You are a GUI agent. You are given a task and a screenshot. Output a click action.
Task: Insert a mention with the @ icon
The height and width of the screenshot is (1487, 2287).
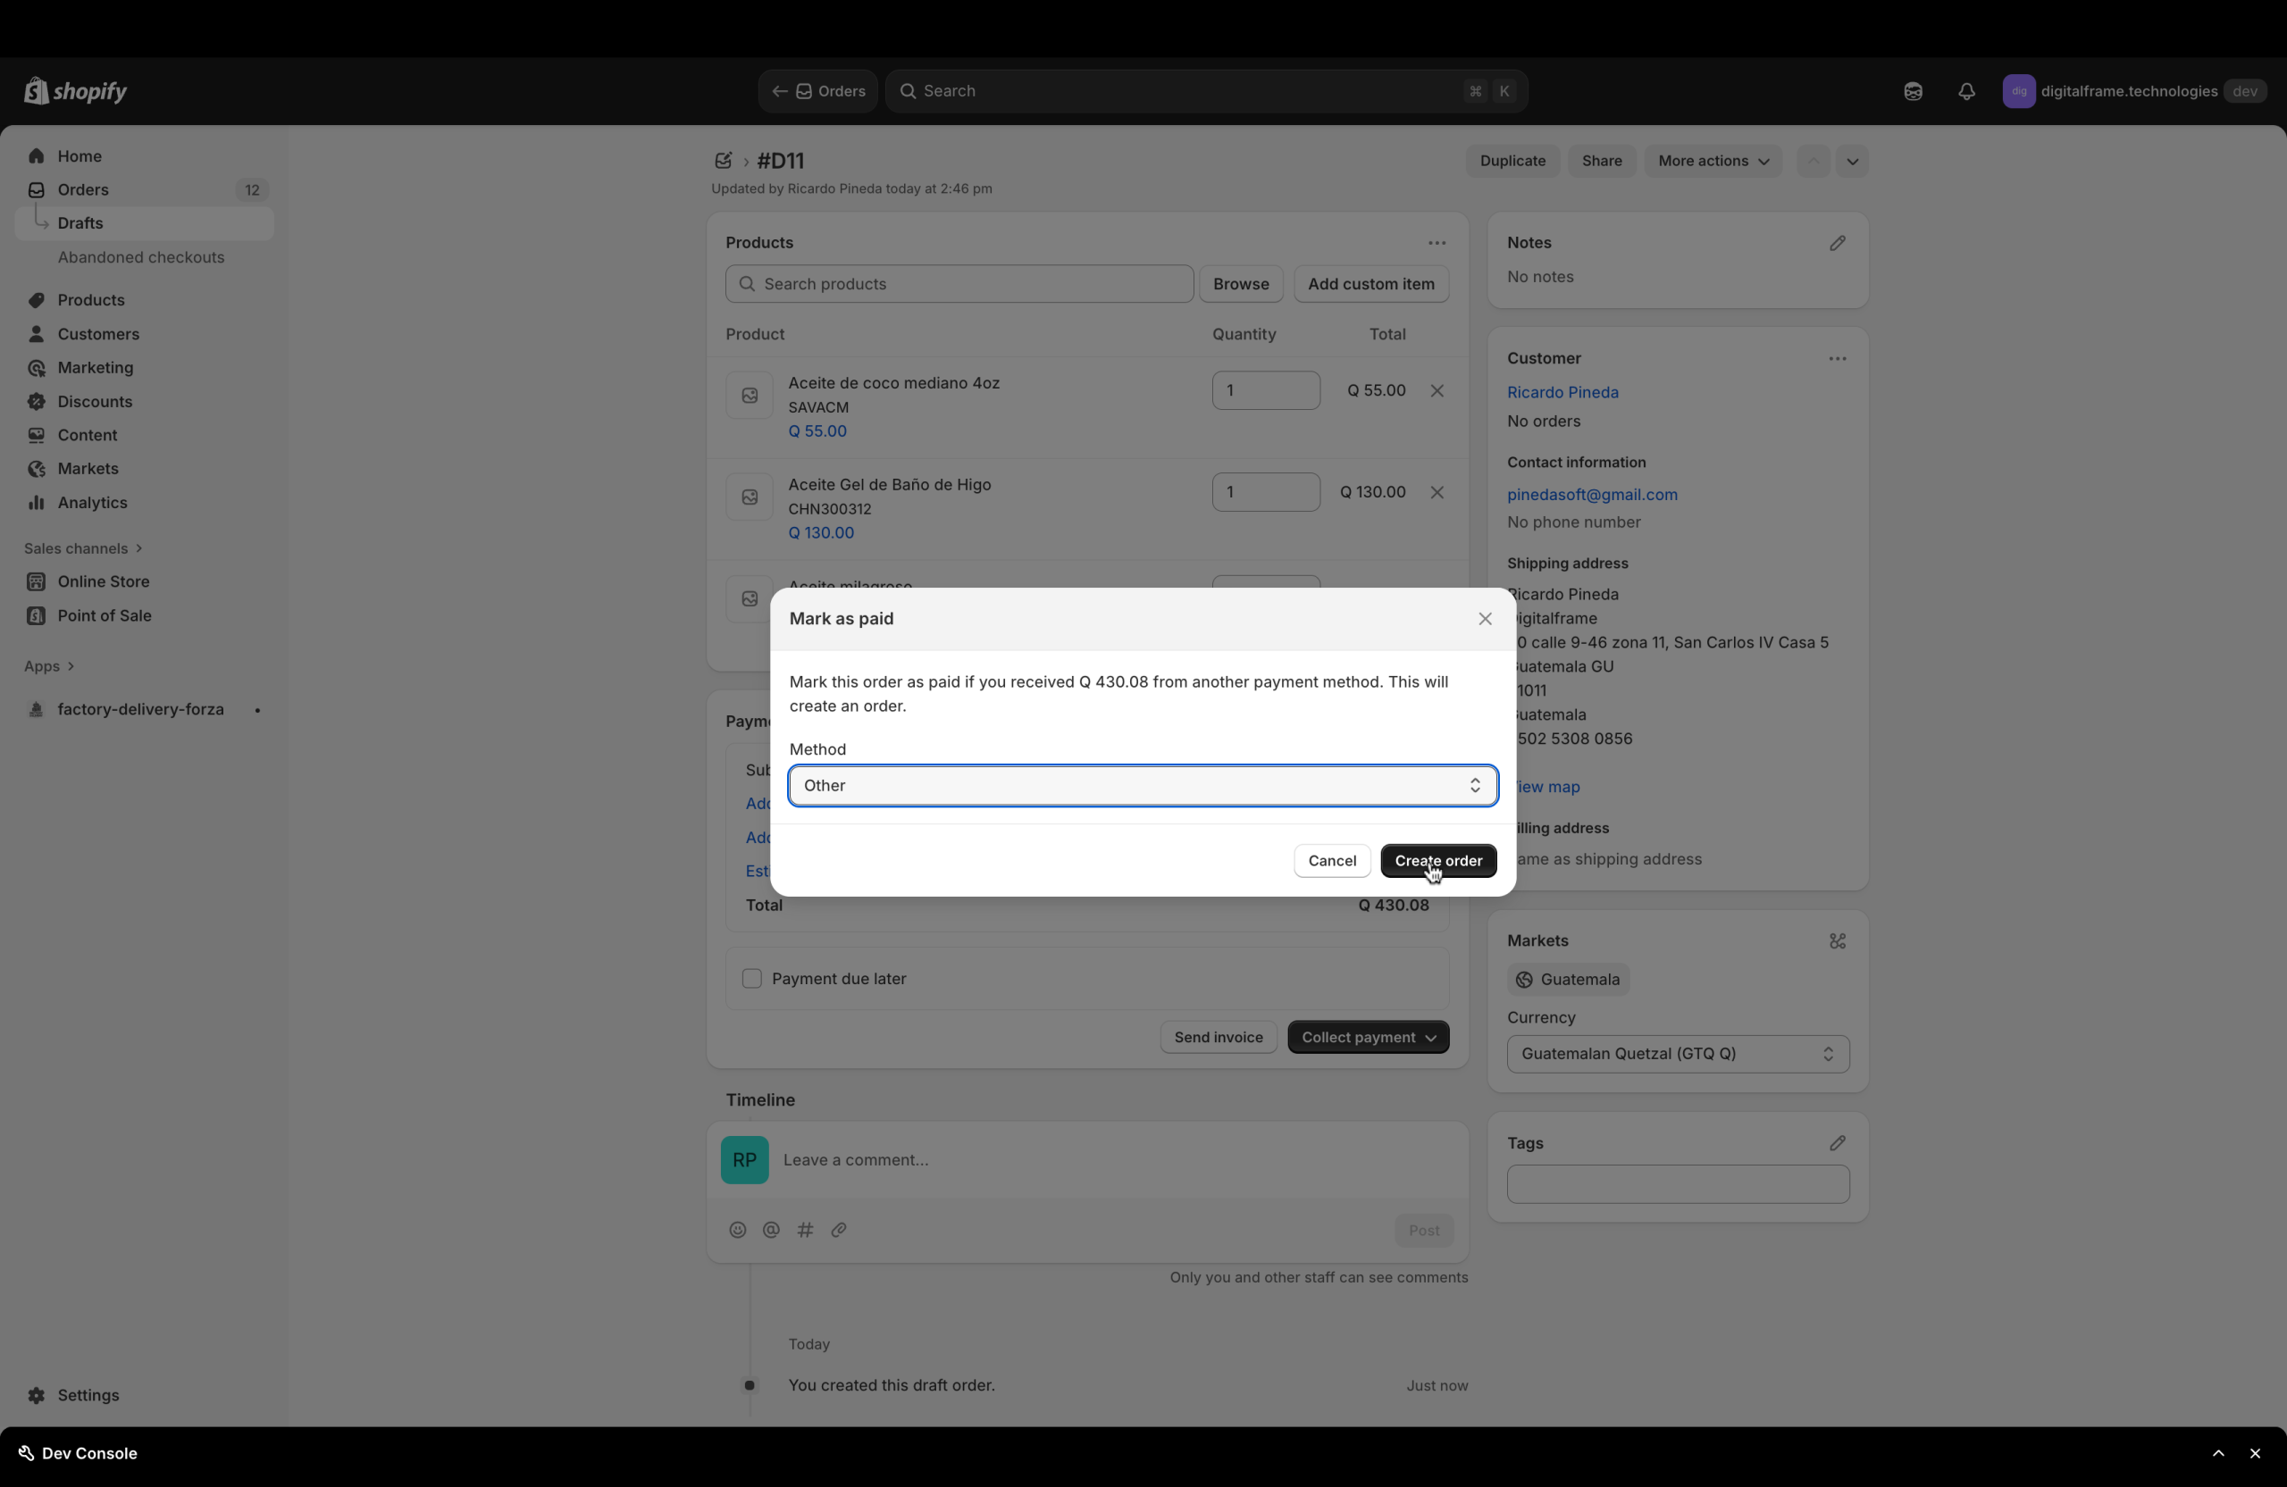pos(771,1231)
